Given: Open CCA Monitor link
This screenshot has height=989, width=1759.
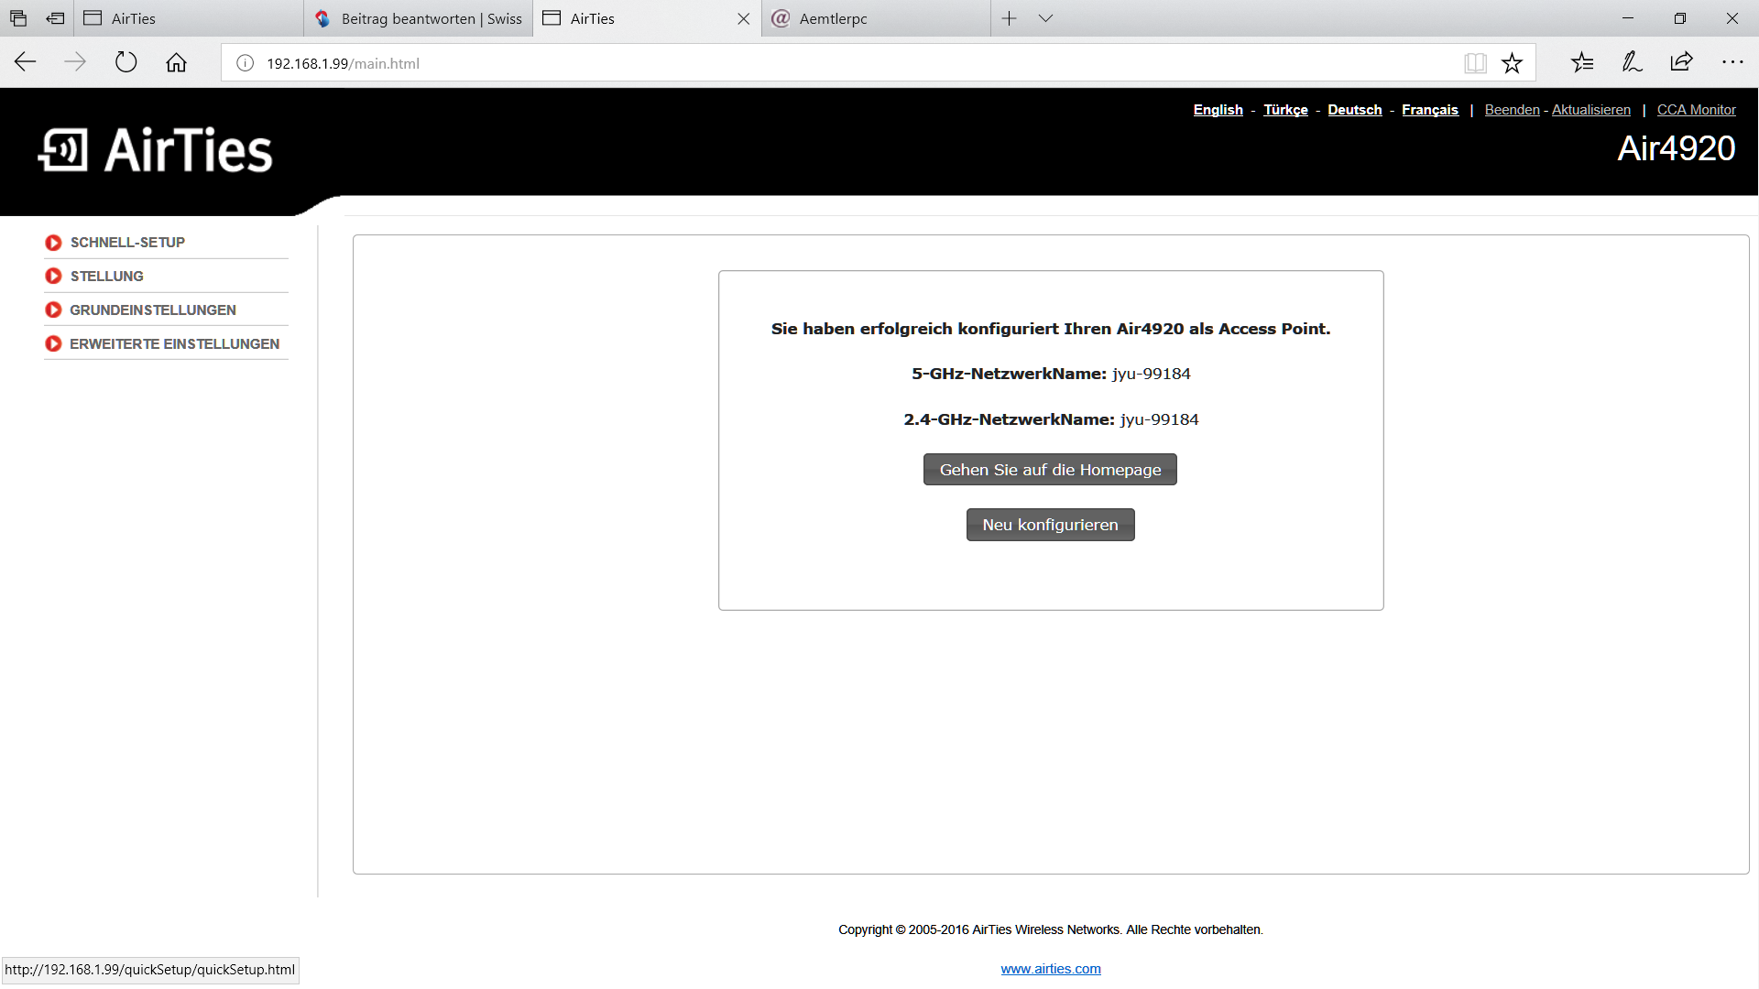Looking at the screenshot, I should coord(1696,110).
